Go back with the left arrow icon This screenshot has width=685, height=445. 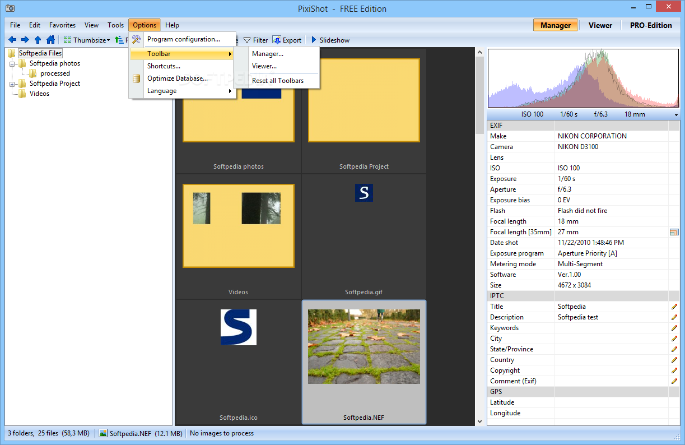pyautogui.click(x=11, y=40)
